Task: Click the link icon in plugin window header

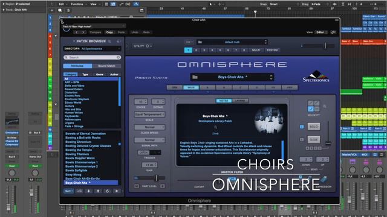Action: [x=333, y=32]
